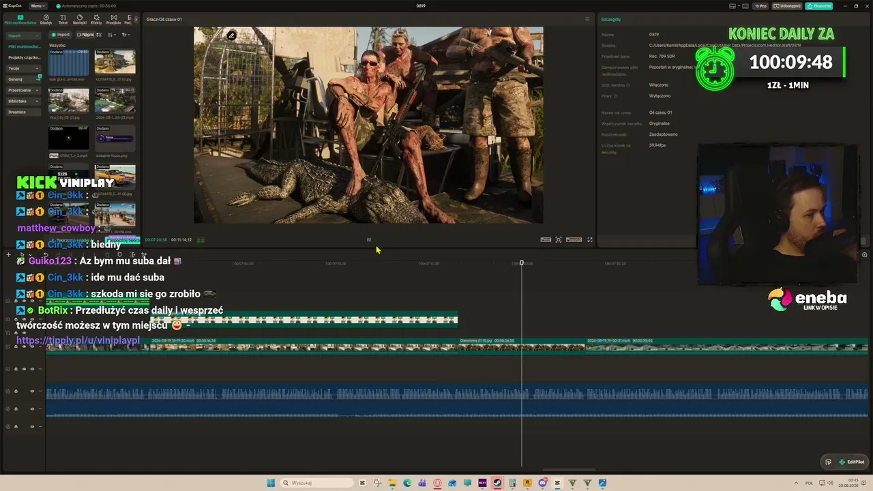Open the player panel hamburger menu
The height and width of the screenshot is (491, 873).
pyautogui.click(x=587, y=19)
